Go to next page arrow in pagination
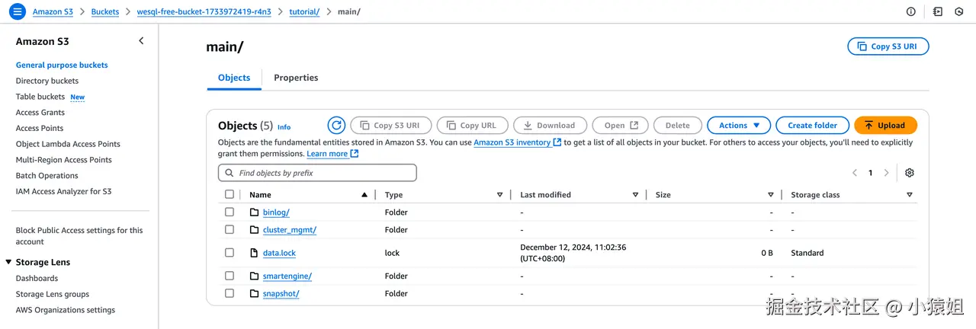This screenshot has width=976, height=329. (x=886, y=173)
